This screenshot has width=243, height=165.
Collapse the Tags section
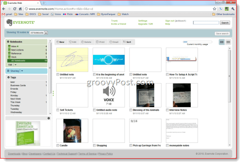(9, 77)
